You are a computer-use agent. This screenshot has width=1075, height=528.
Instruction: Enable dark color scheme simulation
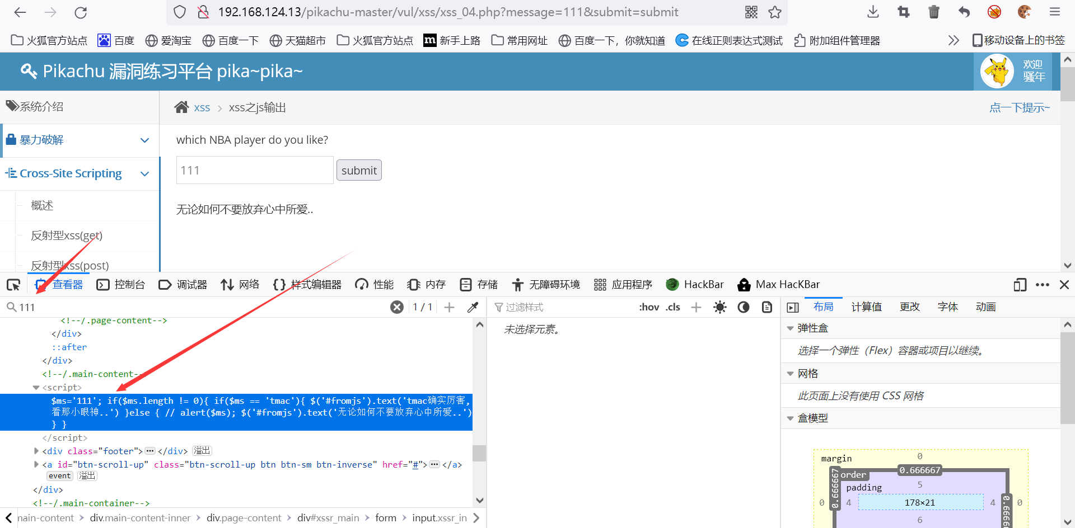click(744, 307)
